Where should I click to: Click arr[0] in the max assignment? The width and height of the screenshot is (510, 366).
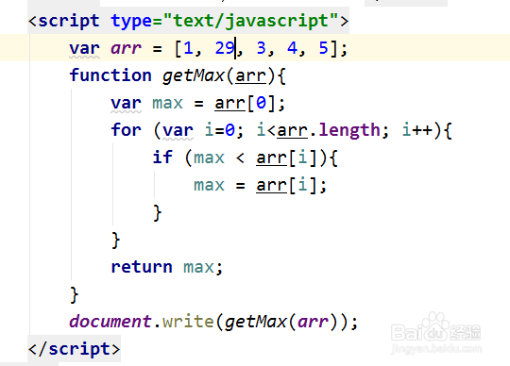pyautogui.click(x=246, y=103)
